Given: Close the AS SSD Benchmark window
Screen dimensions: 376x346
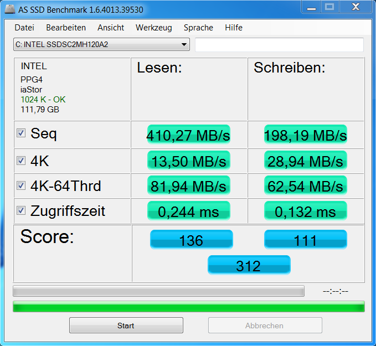Looking at the screenshot, I should [356, 7].
